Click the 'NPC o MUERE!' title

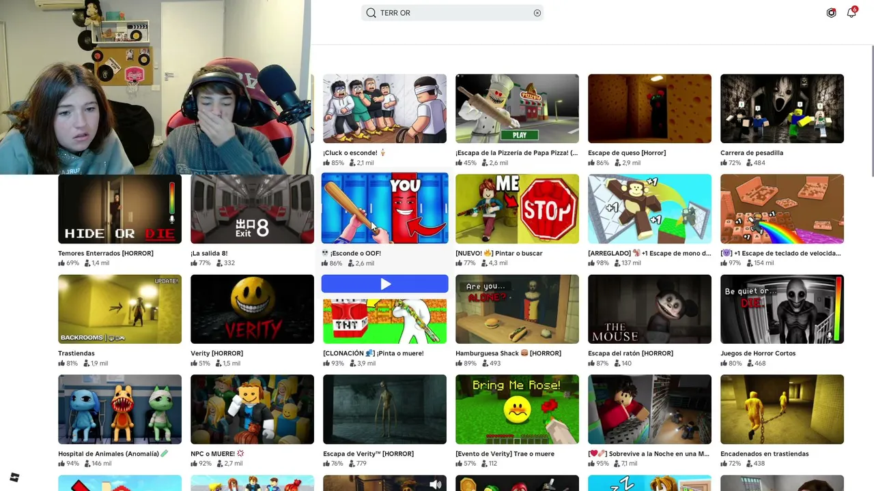point(217,453)
